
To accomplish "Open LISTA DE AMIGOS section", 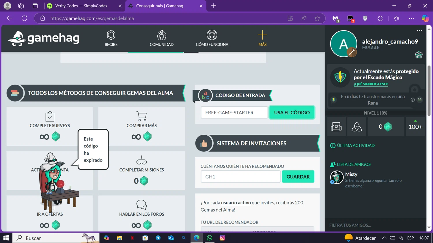I will click(350, 164).
